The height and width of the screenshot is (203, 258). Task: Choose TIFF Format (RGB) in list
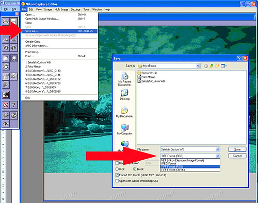coord(190,166)
